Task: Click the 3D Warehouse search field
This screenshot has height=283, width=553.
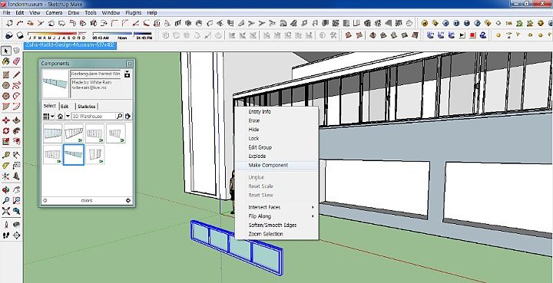Action: (x=94, y=116)
